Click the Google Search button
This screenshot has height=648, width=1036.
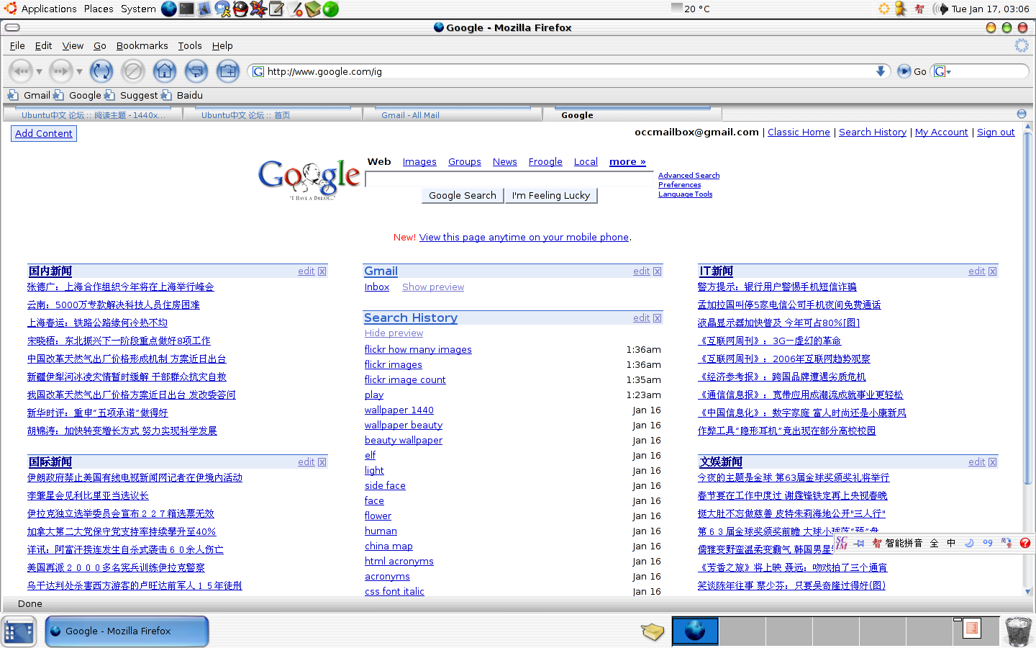(463, 195)
